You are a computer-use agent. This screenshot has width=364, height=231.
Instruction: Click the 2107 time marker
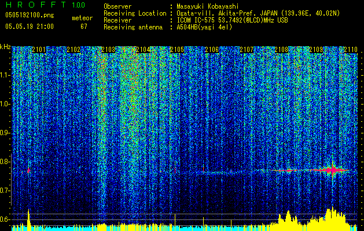247,50
